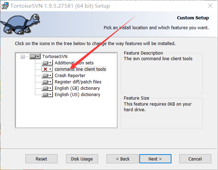This screenshot has width=218, height=170.
Task: Open the command line client tools dropdown
Action: [47, 69]
